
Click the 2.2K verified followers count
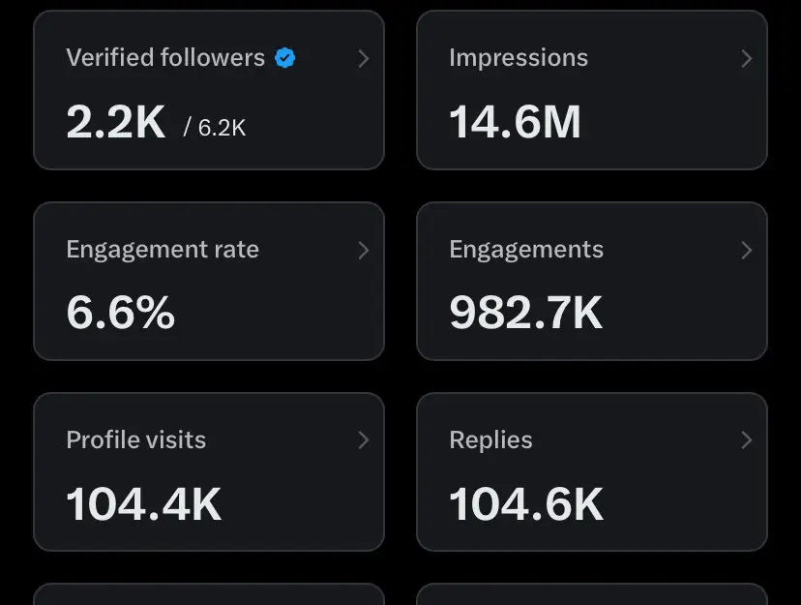pyautogui.click(x=116, y=123)
